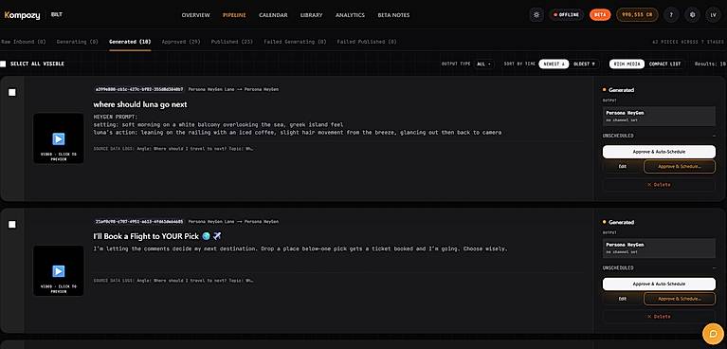
Task: Collapse Unscheduled section on luna card
Action: [714, 136]
